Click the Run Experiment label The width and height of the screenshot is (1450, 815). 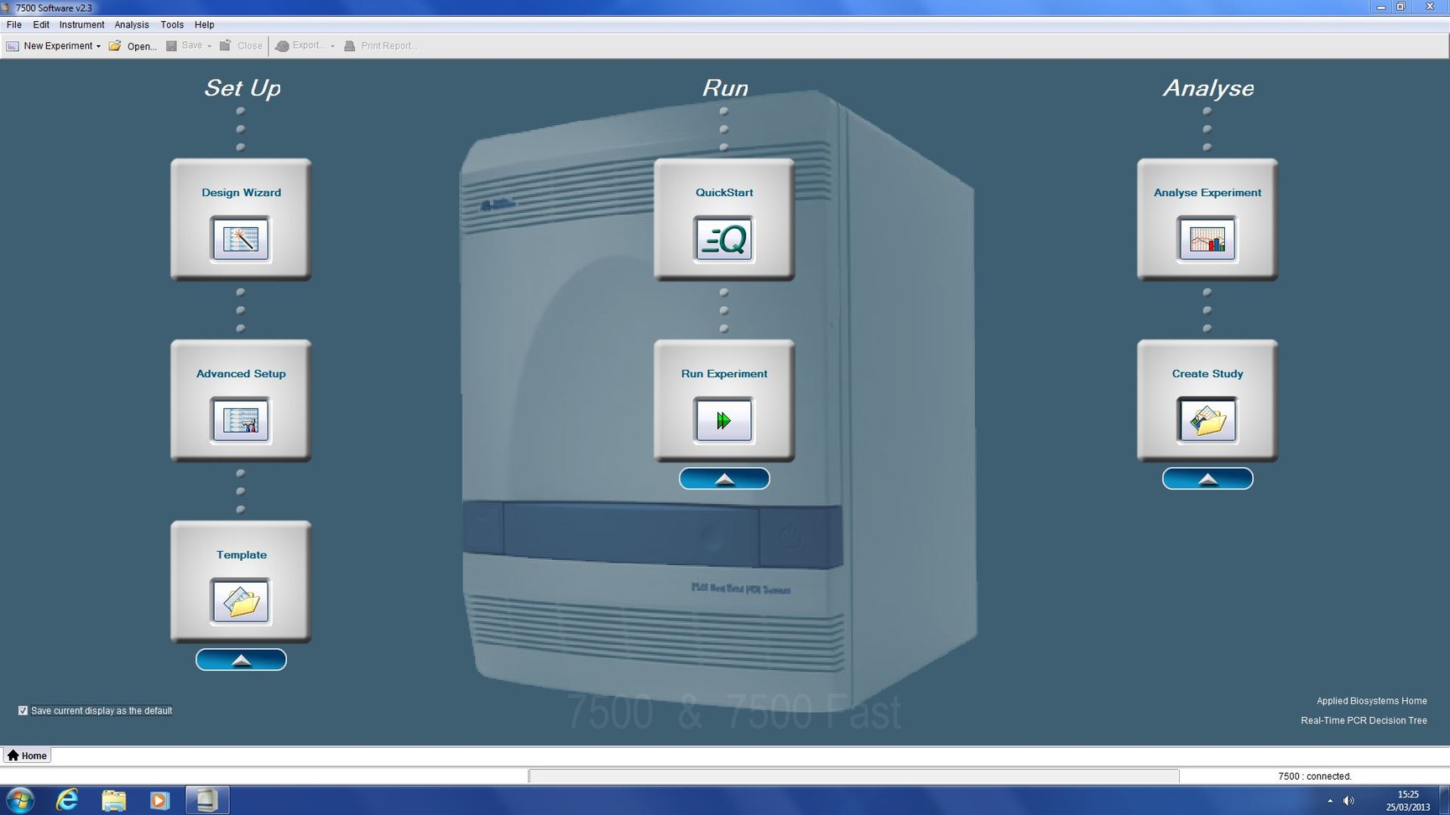click(724, 373)
